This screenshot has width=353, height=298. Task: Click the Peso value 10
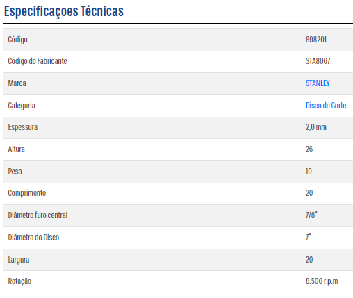309,172
